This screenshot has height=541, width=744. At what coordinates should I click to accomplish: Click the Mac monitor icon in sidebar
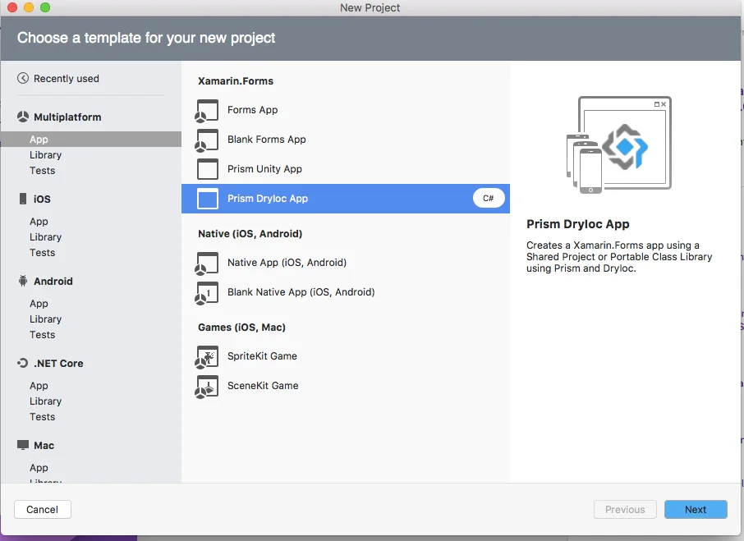[x=23, y=445]
